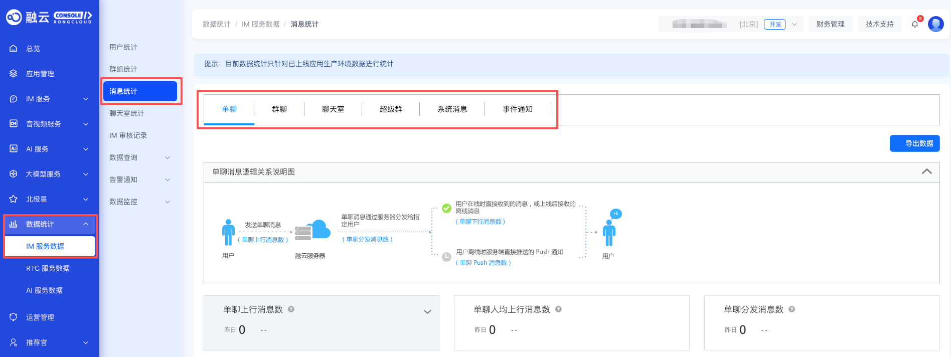Collapse the 单聊消息逻辑关系说明图 panel
This screenshot has width=951, height=357.
(927, 171)
